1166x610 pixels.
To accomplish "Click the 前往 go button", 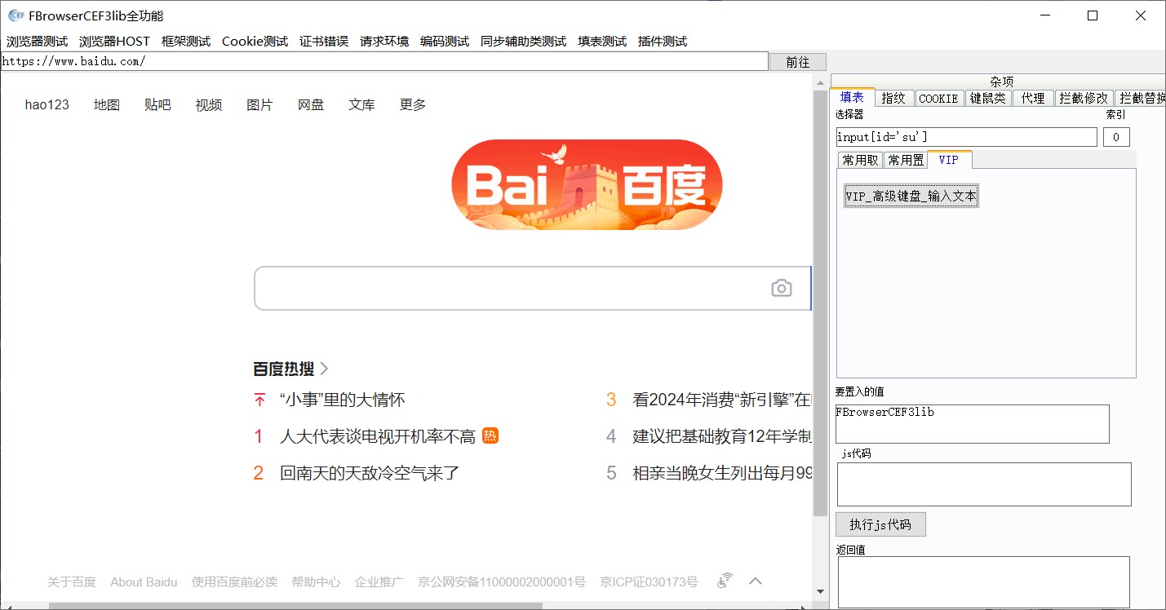I will [x=798, y=62].
